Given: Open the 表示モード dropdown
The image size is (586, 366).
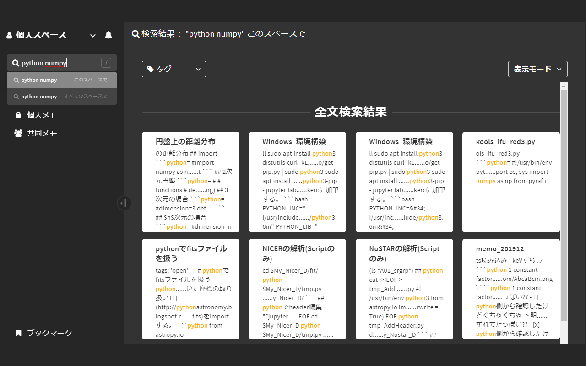Looking at the screenshot, I should pos(538,69).
